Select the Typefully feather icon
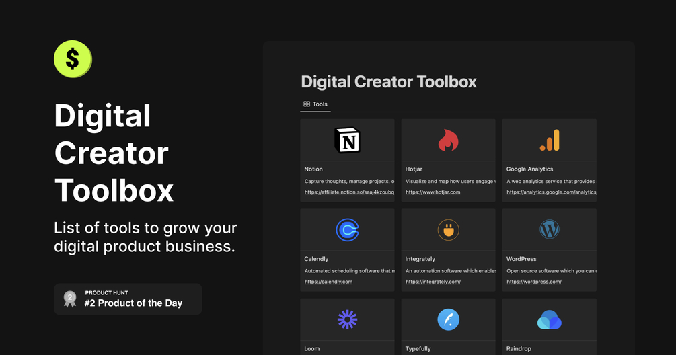 tap(449, 319)
